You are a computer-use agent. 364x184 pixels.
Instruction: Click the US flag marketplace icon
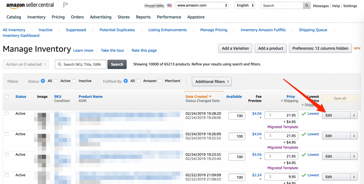pos(169,6)
